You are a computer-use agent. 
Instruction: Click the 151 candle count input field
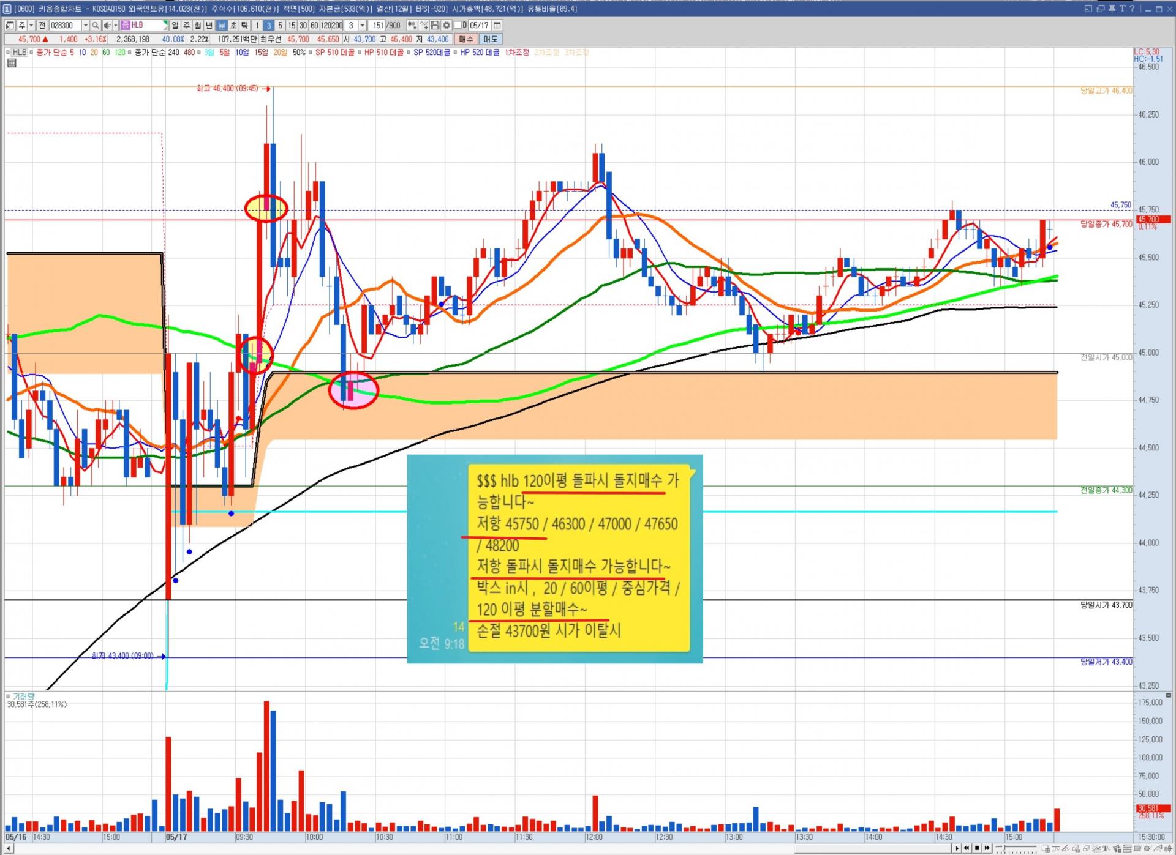(378, 25)
